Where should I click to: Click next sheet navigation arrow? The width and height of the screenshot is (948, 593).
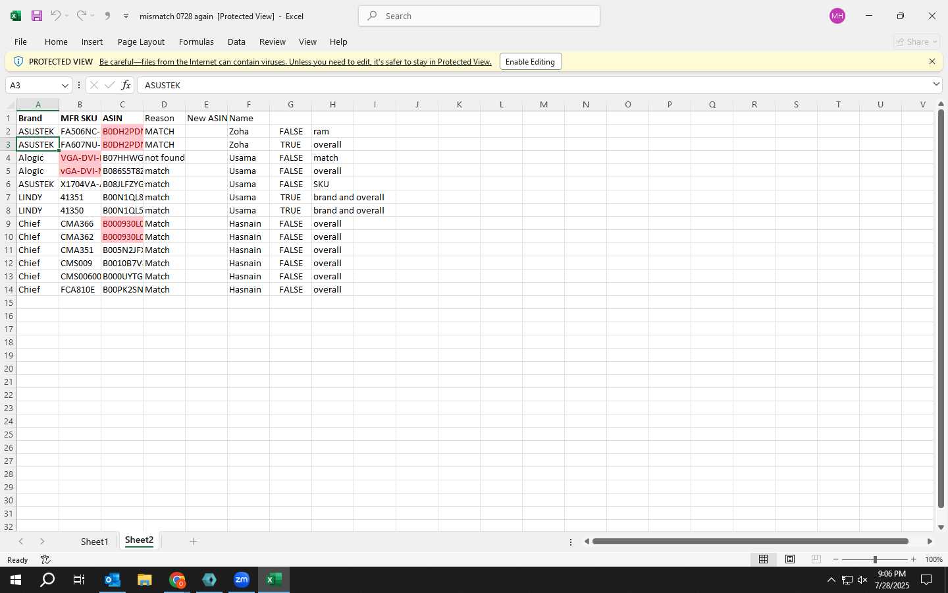click(42, 541)
